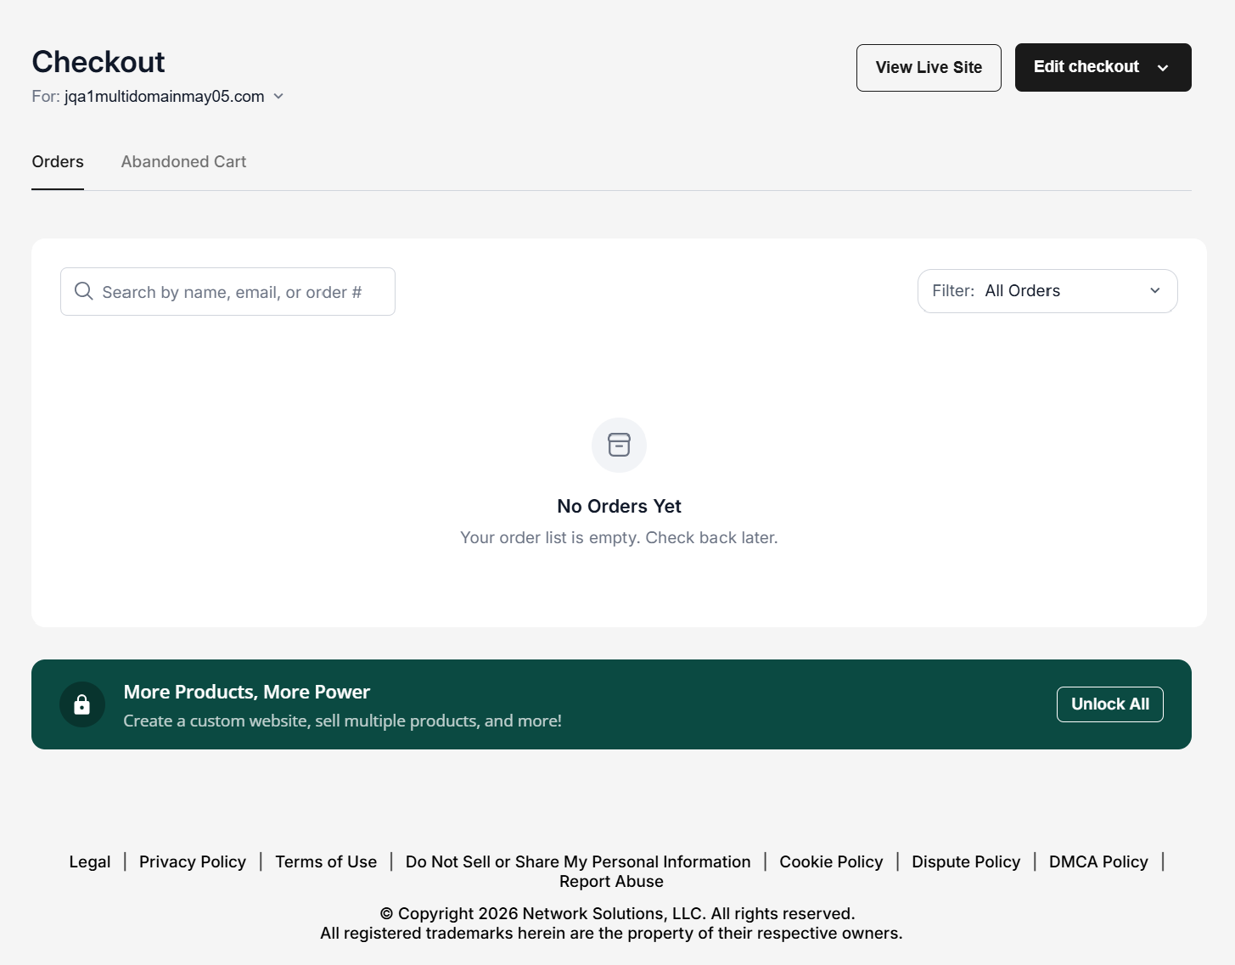1235x965 pixels.
Task: Open the DMCA Policy link
Action: (1098, 862)
